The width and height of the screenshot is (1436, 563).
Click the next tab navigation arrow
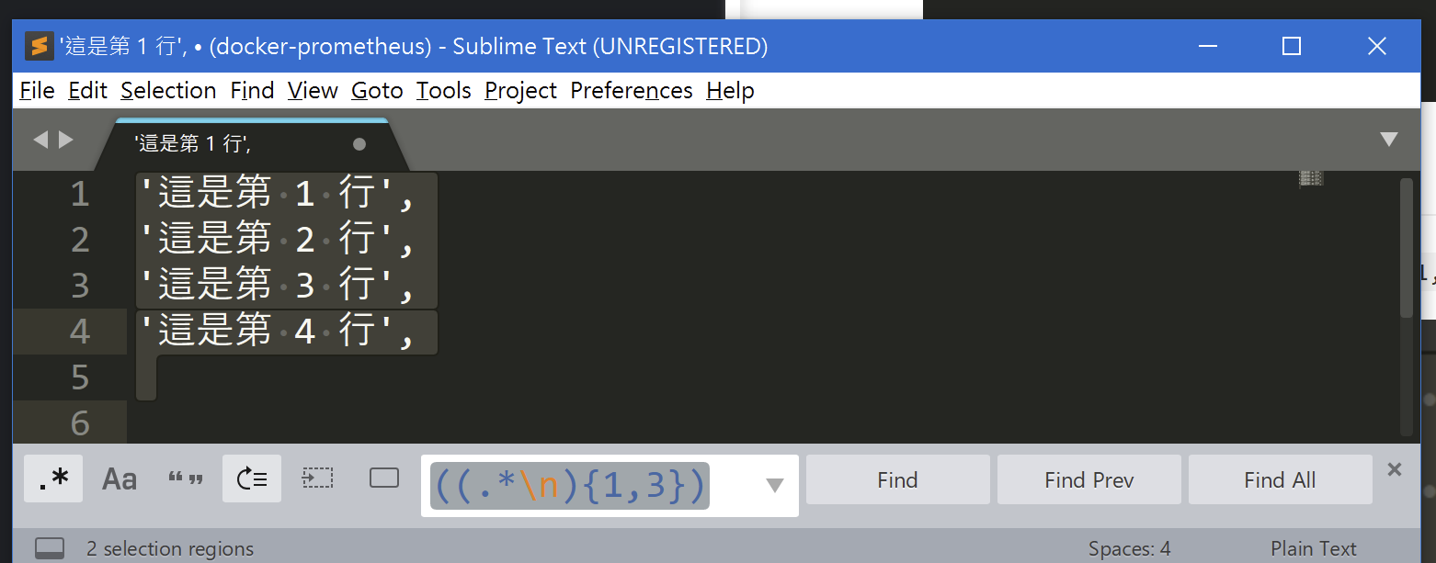(x=64, y=140)
